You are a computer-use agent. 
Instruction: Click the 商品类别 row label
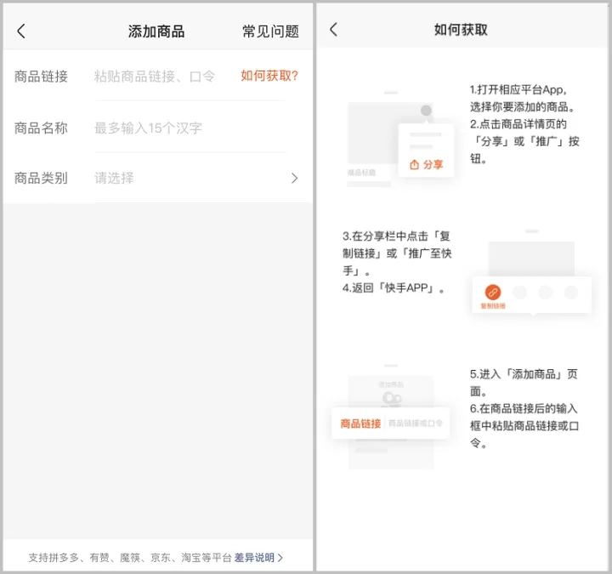pos(41,178)
